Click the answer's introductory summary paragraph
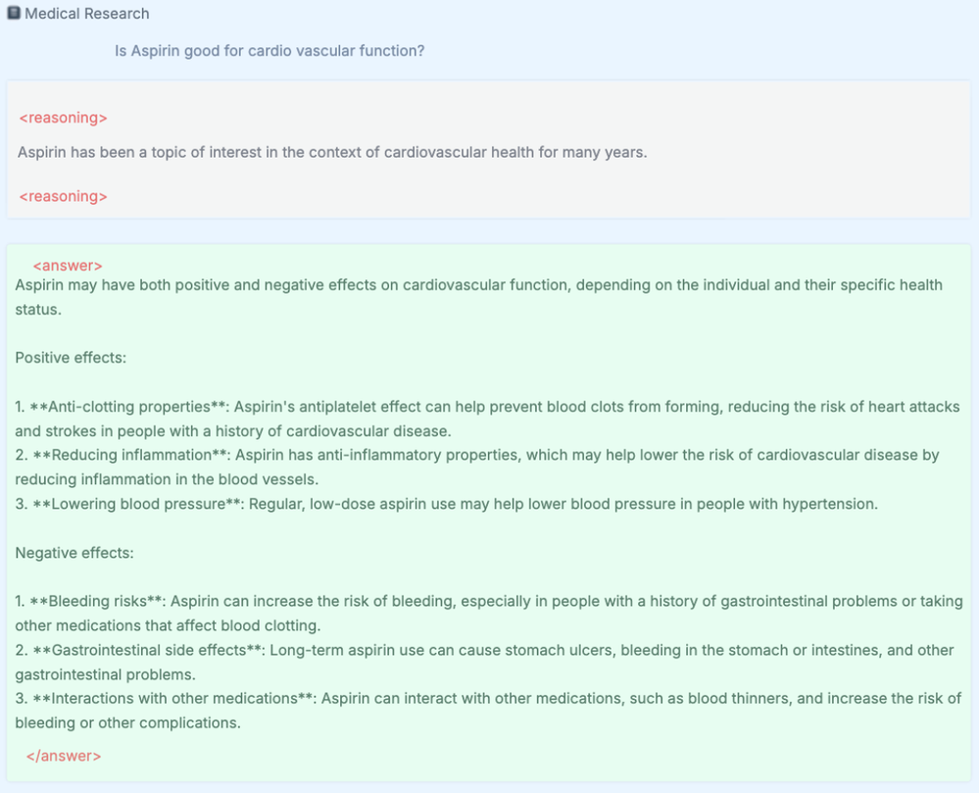Viewport: 979px width, 793px height. [478, 296]
